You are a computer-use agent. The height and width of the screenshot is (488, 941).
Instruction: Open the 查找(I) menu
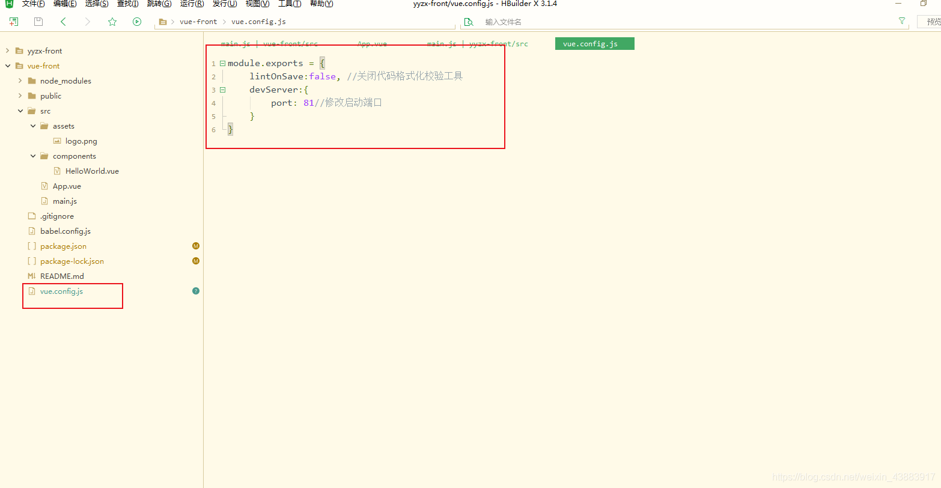128,4
